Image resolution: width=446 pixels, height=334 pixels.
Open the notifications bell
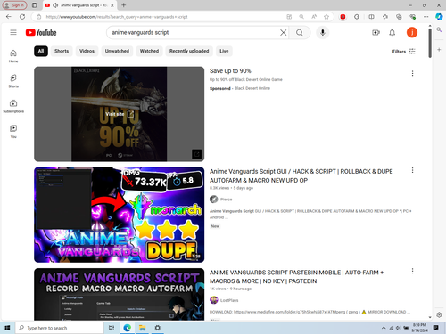pos(392,32)
